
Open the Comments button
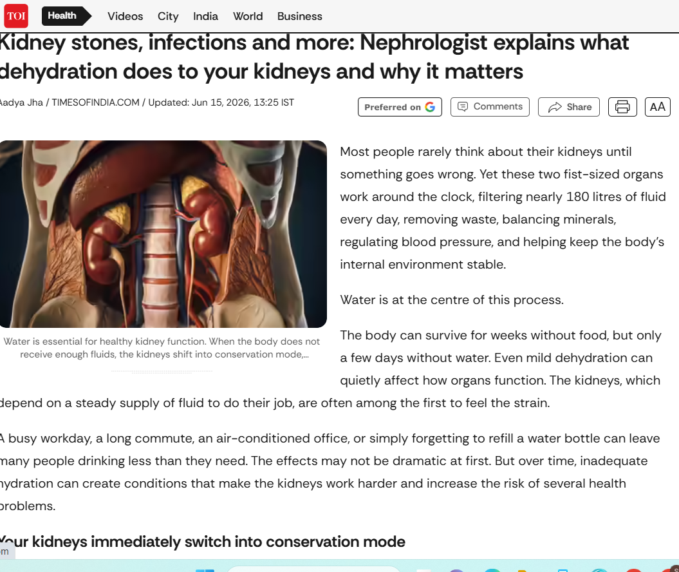(490, 107)
